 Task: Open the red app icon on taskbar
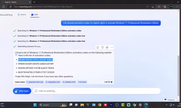click(x=105, y=105)
